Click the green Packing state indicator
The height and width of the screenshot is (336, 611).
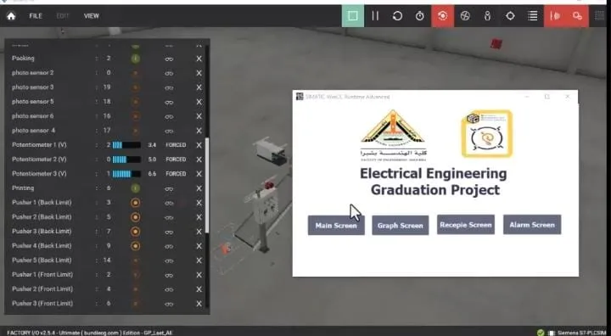(x=135, y=59)
